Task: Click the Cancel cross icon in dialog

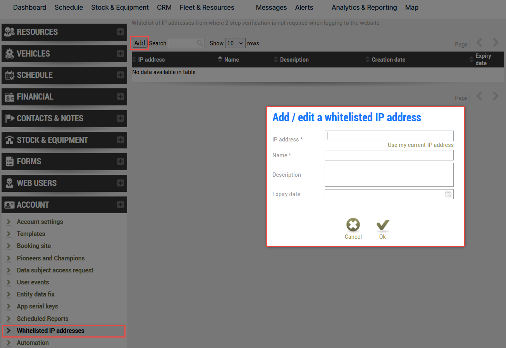Action: coord(353,225)
